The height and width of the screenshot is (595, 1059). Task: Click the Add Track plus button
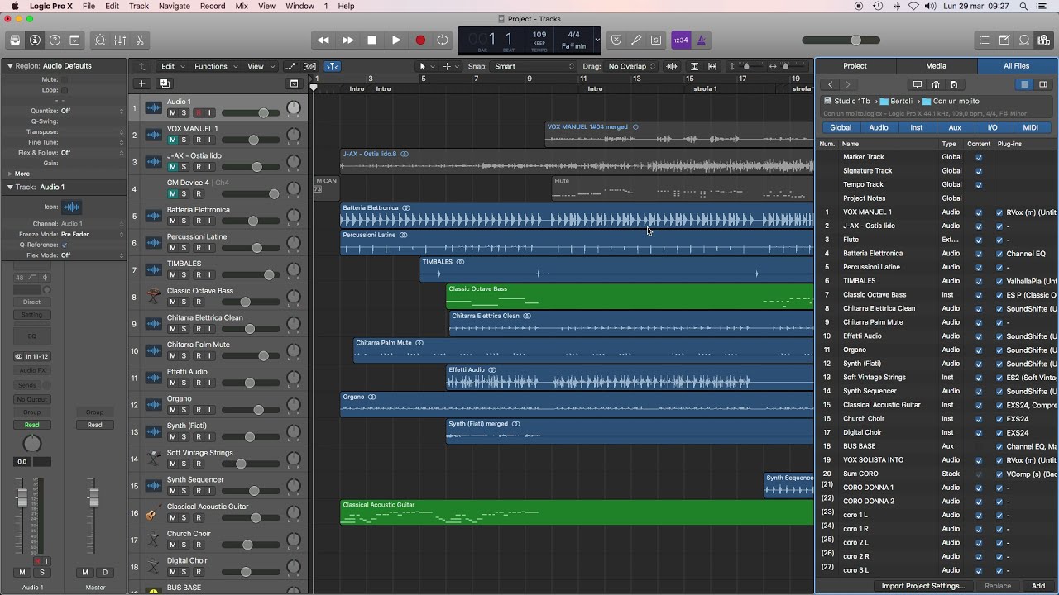point(141,83)
